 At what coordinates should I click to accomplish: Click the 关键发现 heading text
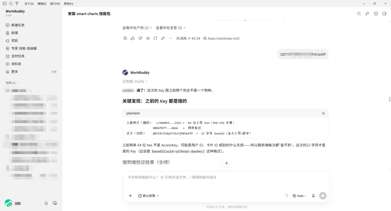pyautogui.click(x=155, y=101)
